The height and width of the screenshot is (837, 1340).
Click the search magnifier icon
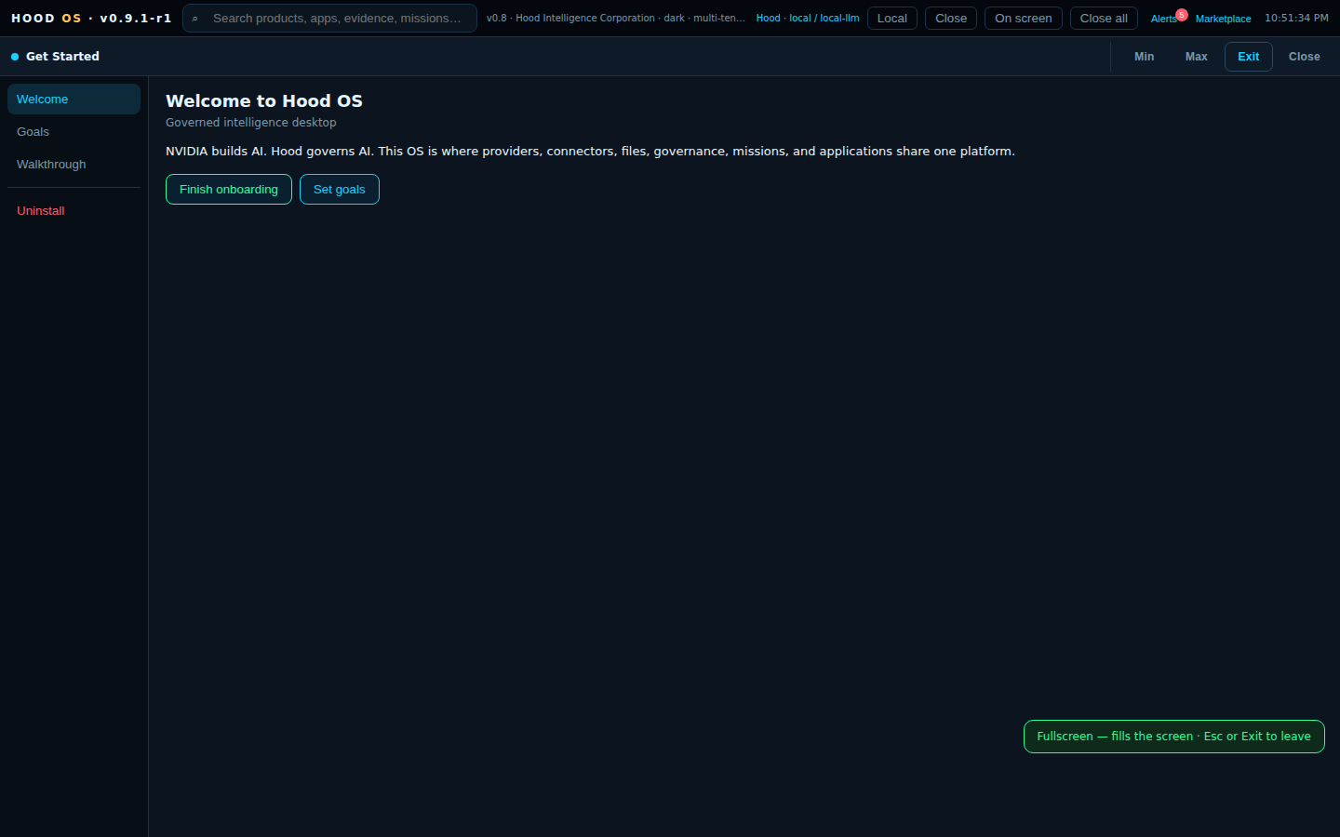(194, 19)
